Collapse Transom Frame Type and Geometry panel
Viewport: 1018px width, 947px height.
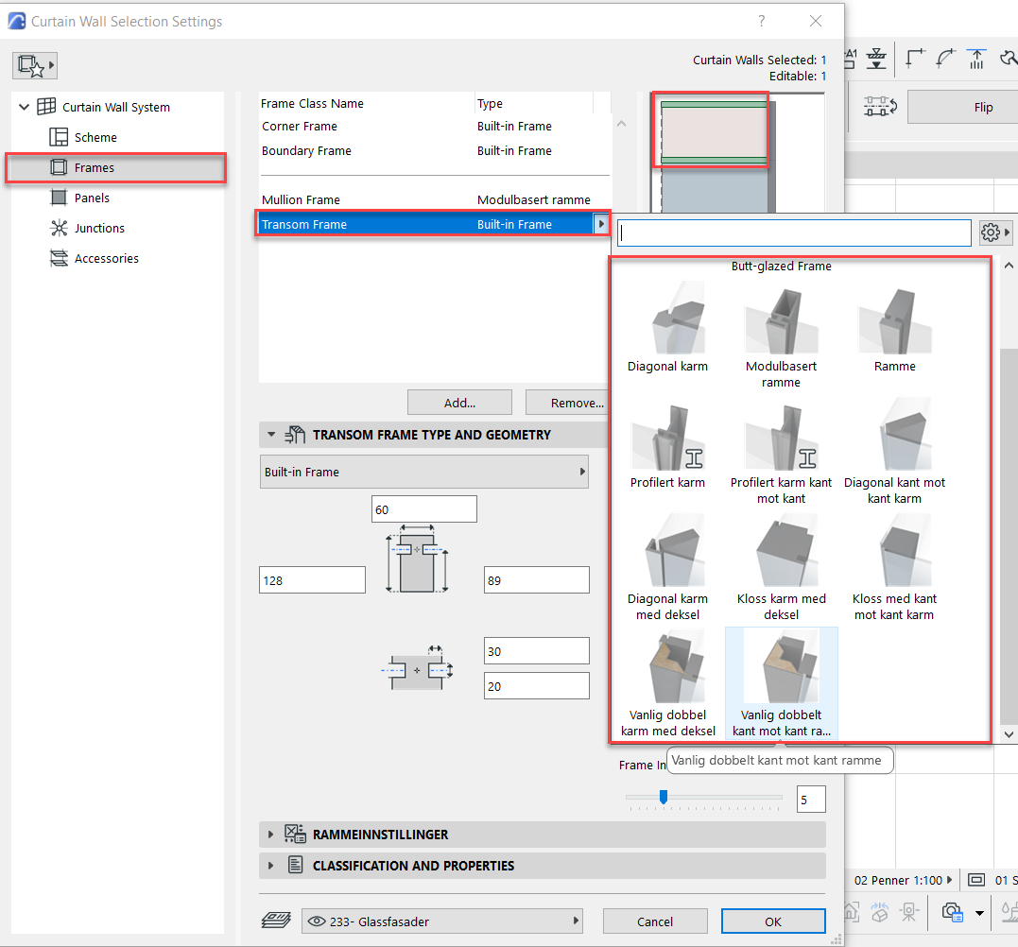coord(270,434)
